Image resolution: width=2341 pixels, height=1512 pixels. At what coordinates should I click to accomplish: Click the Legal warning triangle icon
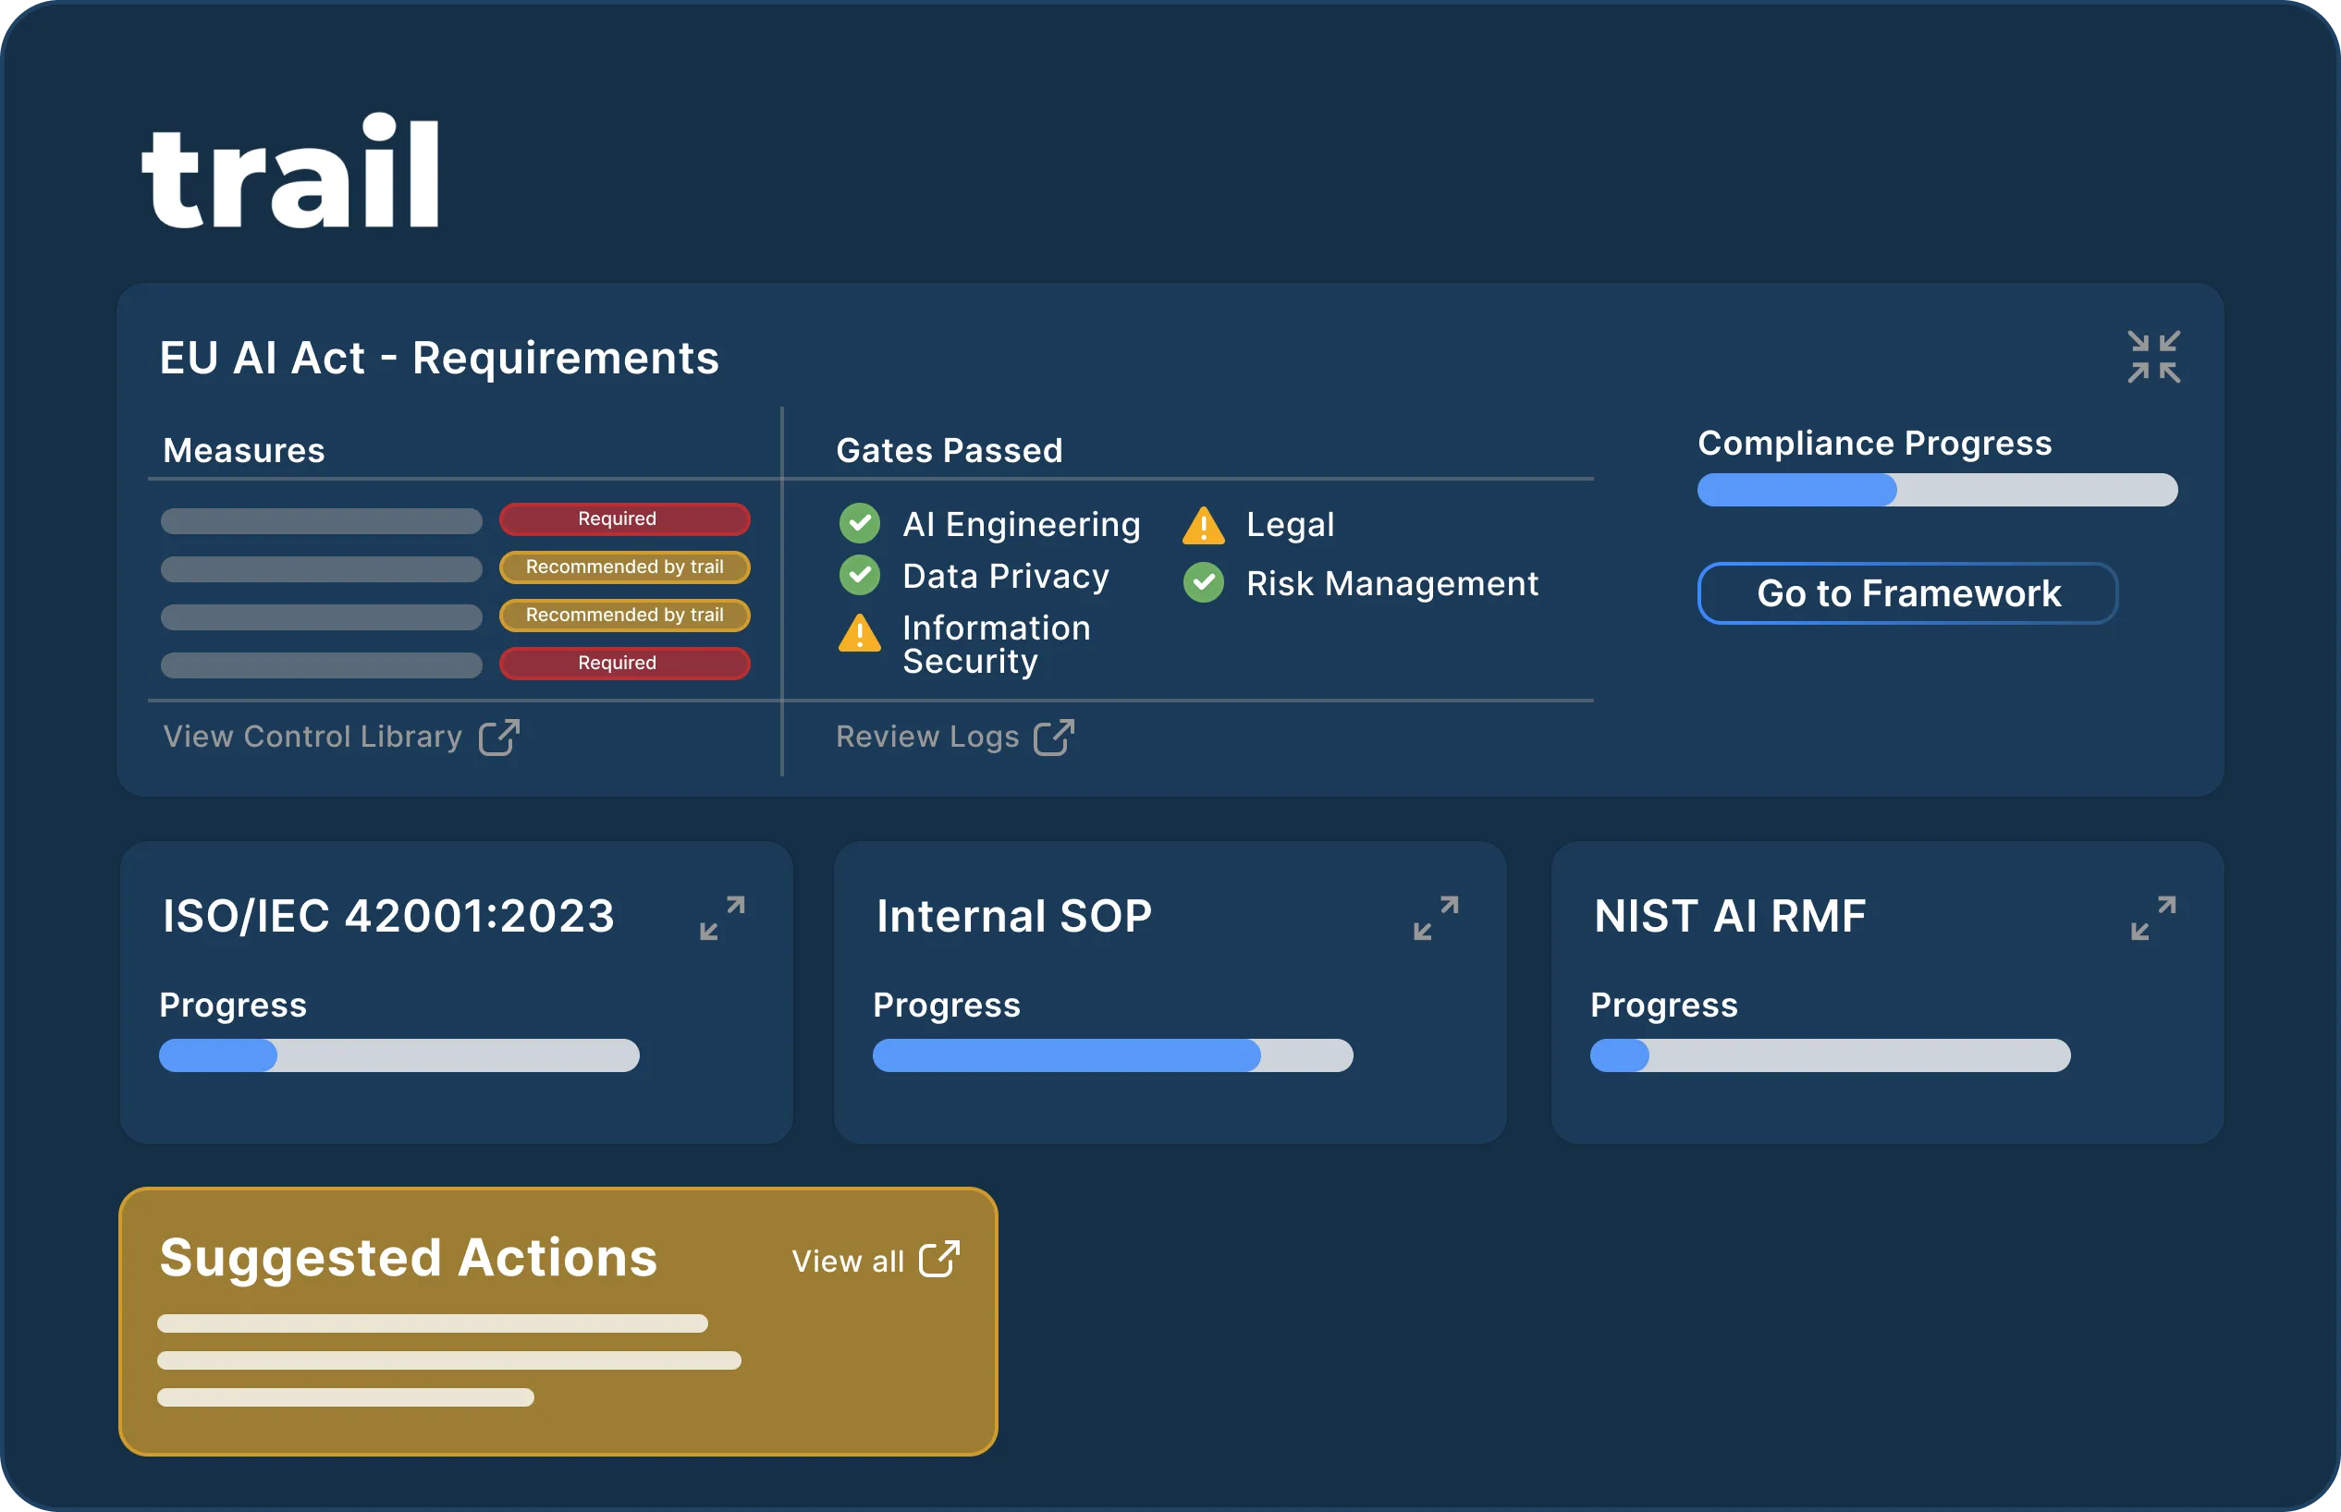point(1203,526)
